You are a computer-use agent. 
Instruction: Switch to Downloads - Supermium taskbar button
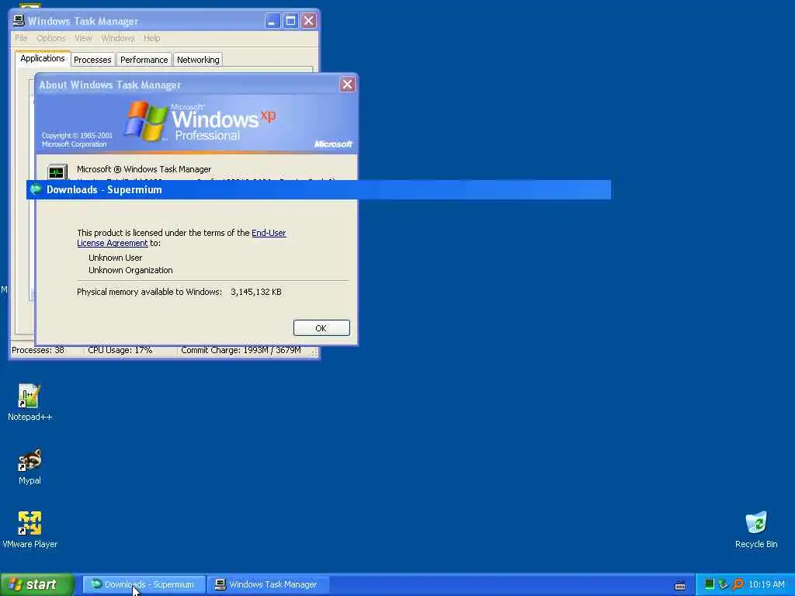click(144, 584)
